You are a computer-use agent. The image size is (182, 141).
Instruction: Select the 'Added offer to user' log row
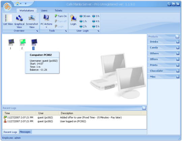coord(74,118)
